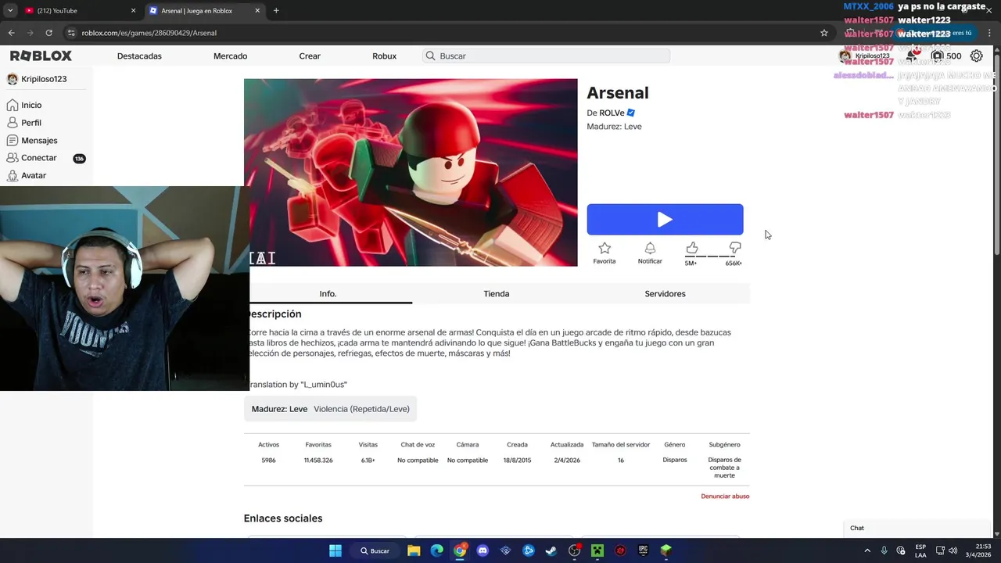Open Epic Games launcher from taskbar
Viewport: 1001px width, 563px height.
tap(643, 550)
